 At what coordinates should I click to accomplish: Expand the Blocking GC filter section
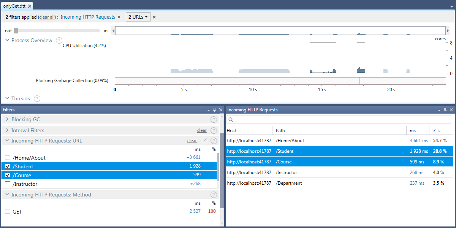point(7,120)
